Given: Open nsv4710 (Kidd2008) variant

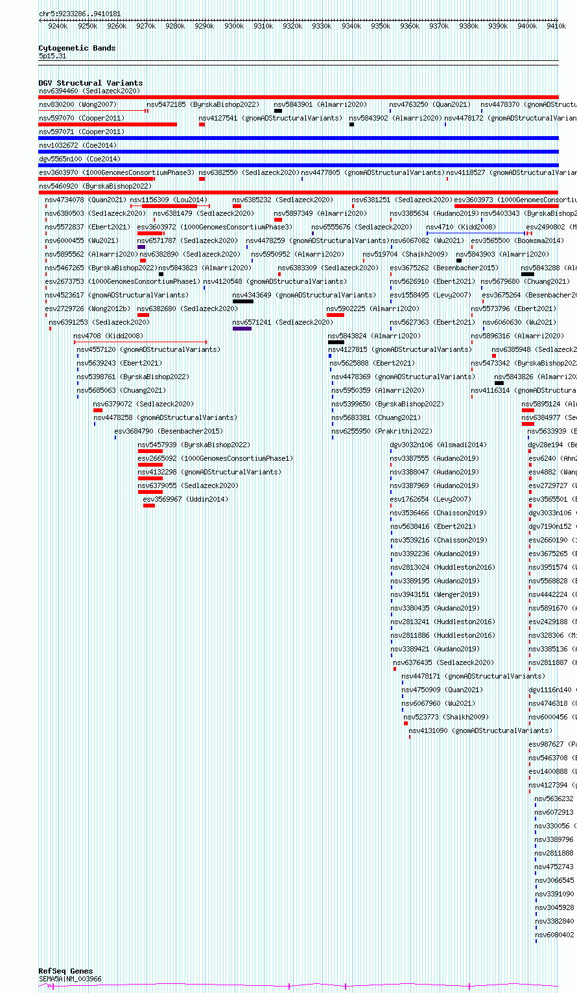Looking at the screenshot, I should 461,228.
